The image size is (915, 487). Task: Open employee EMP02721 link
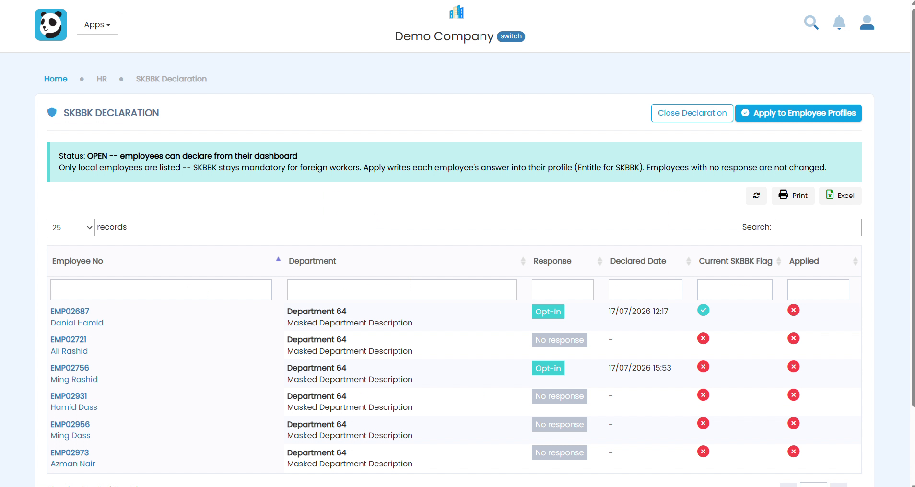coord(69,340)
